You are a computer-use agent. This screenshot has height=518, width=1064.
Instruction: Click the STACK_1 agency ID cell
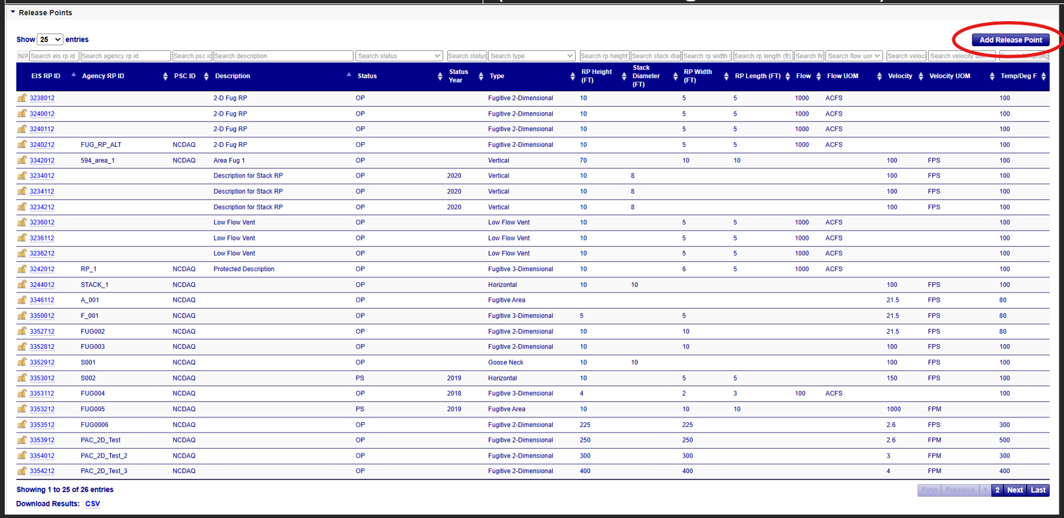(x=95, y=284)
